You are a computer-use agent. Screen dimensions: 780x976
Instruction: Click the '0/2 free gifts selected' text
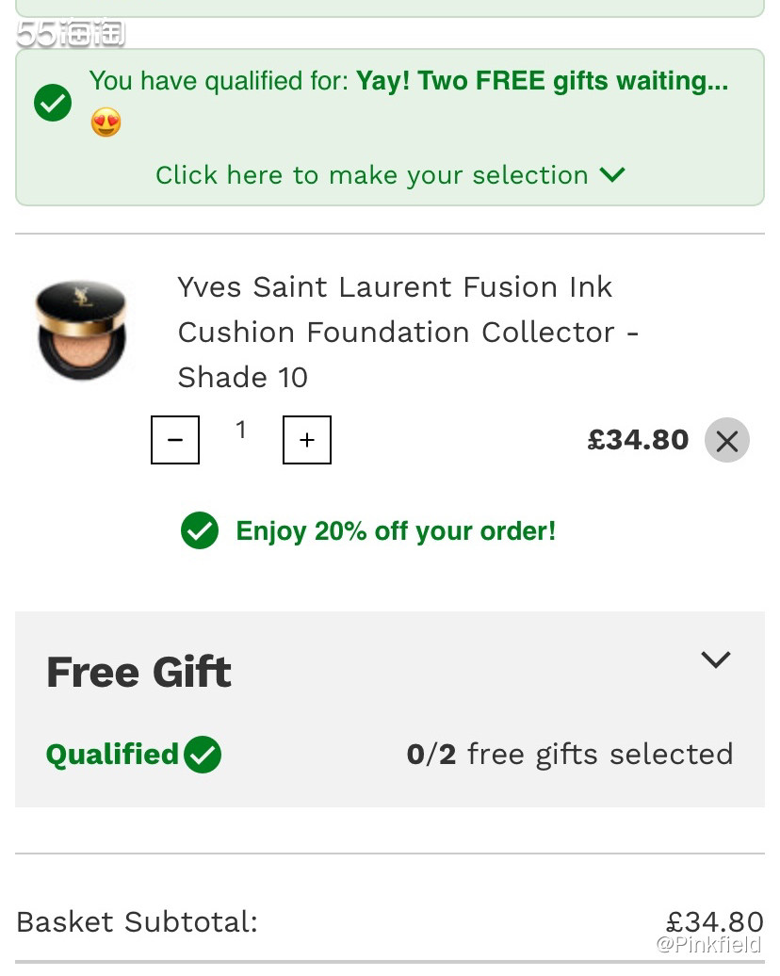569,755
